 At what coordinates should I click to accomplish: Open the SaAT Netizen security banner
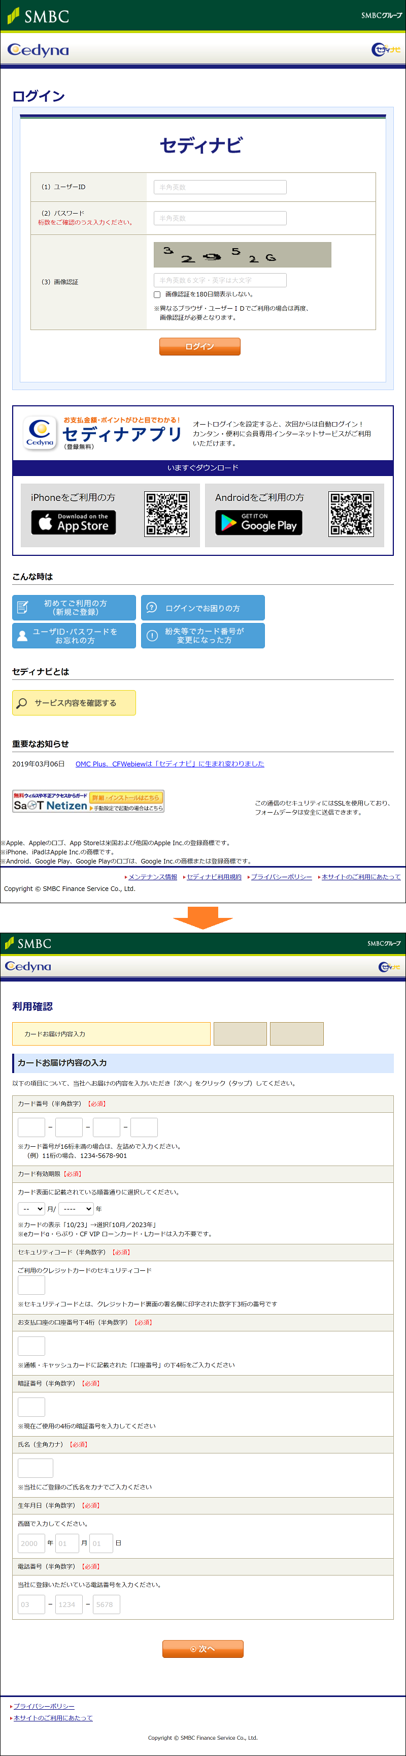[88, 801]
